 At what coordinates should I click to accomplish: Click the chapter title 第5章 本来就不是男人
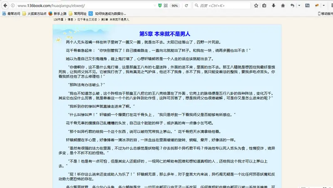click(x=164, y=34)
